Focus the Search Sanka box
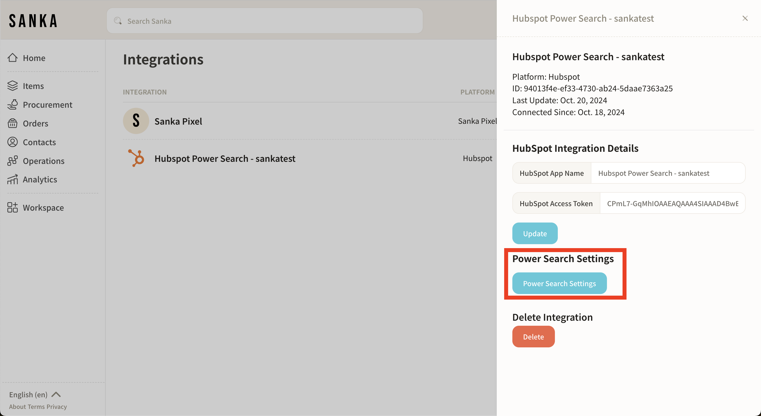The height and width of the screenshot is (416, 761). (265, 21)
